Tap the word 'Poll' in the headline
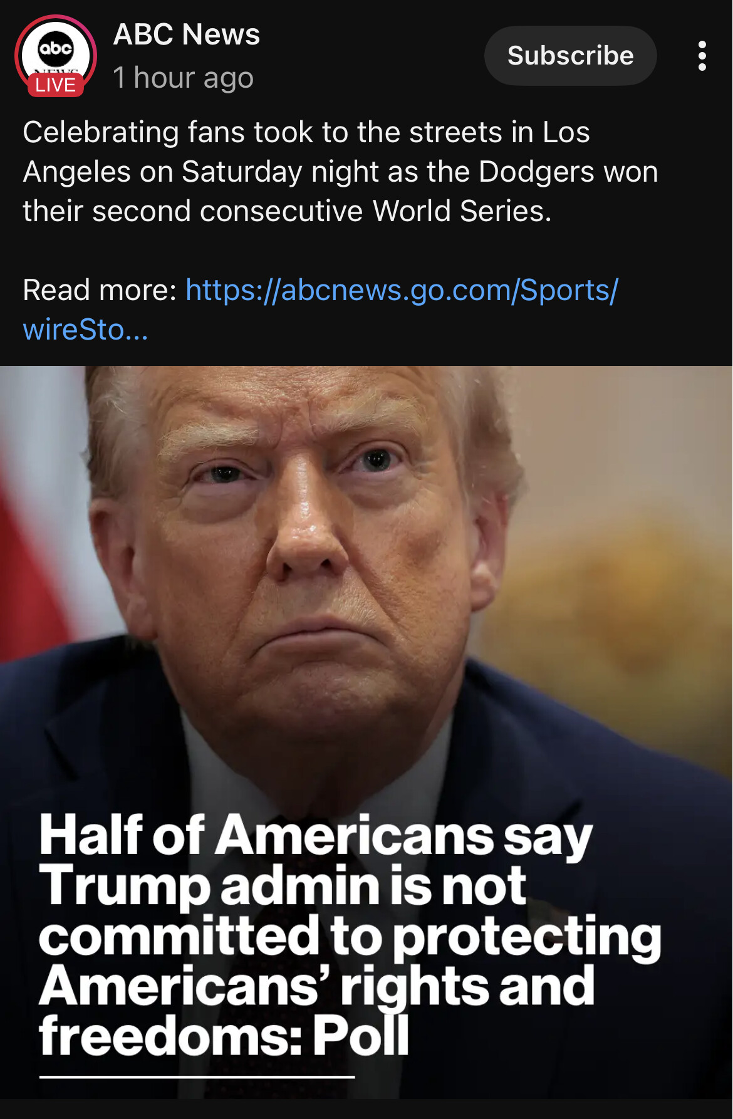 (x=361, y=1036)
